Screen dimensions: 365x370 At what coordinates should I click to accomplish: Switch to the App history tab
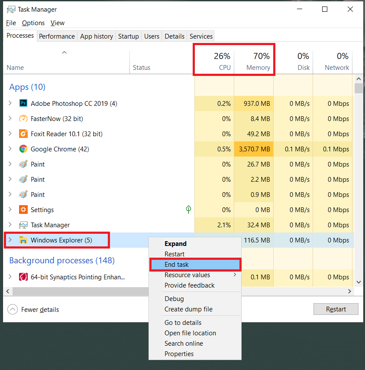click(97, 36)
